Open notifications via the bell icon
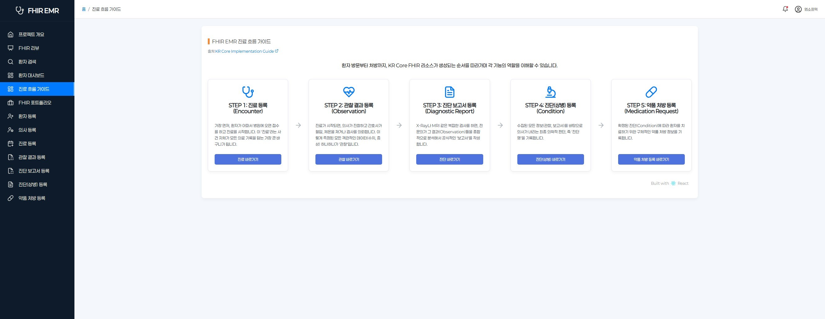Viewport: 825px width, 319px height. click(785, 9)
